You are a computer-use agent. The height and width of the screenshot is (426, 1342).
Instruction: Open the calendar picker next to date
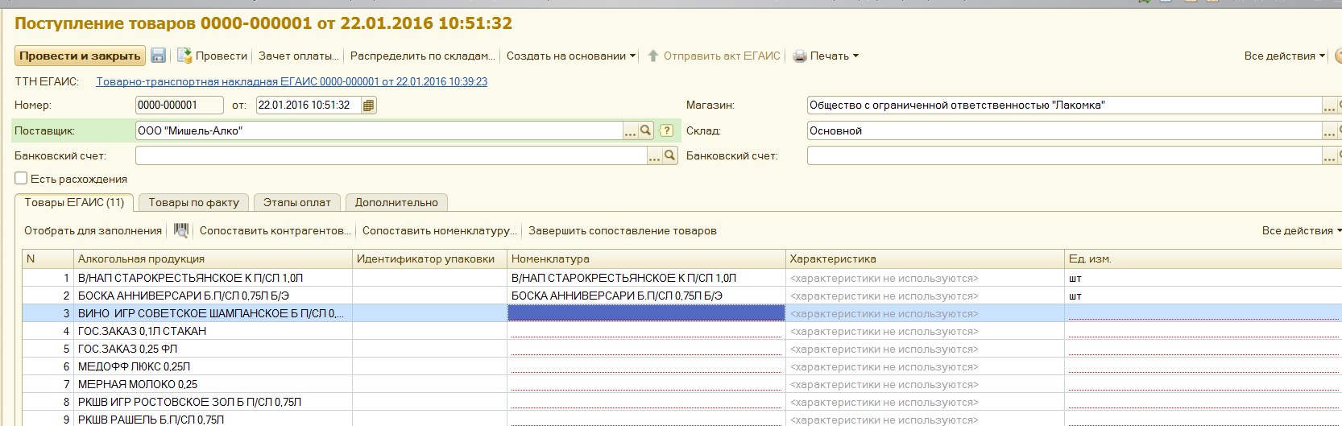click(368, 105)
